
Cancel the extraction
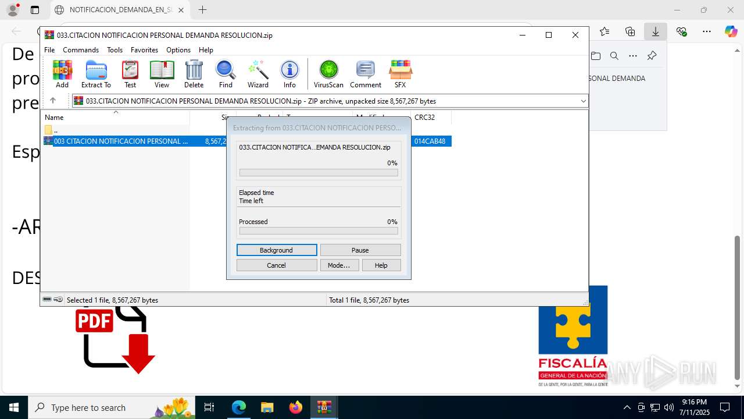(x=277, y=265)
